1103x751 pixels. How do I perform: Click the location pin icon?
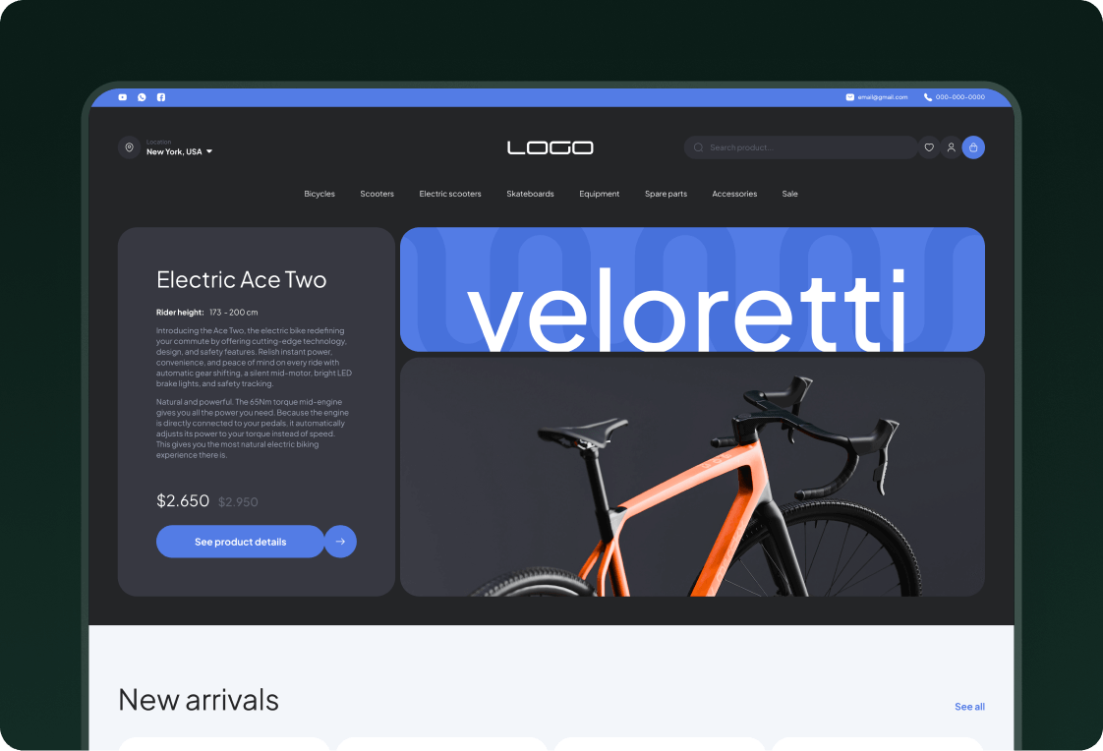[130, 147]
